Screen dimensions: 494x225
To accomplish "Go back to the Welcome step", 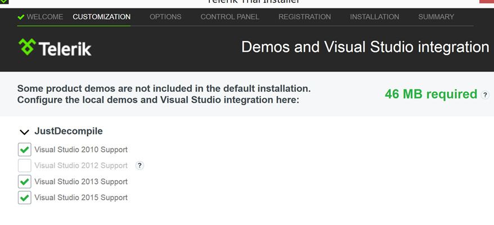I will (x=40, y=17).
